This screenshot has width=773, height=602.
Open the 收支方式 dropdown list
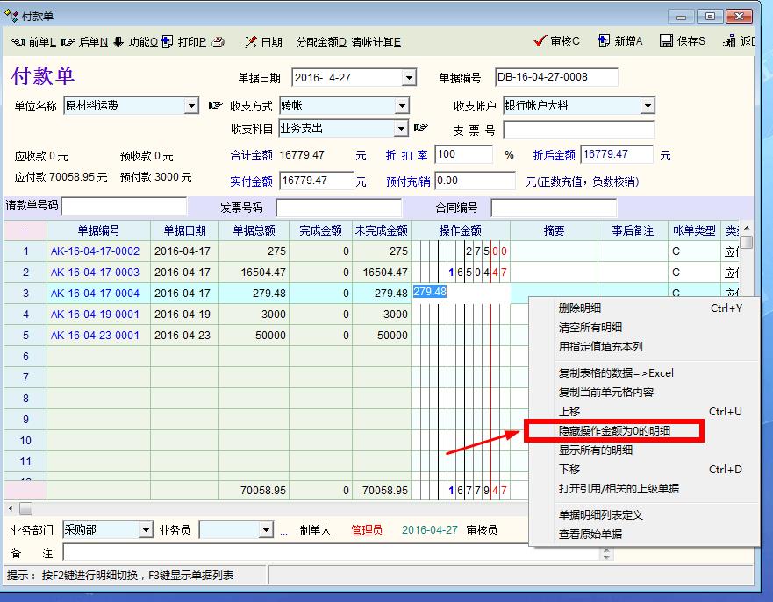401,106
